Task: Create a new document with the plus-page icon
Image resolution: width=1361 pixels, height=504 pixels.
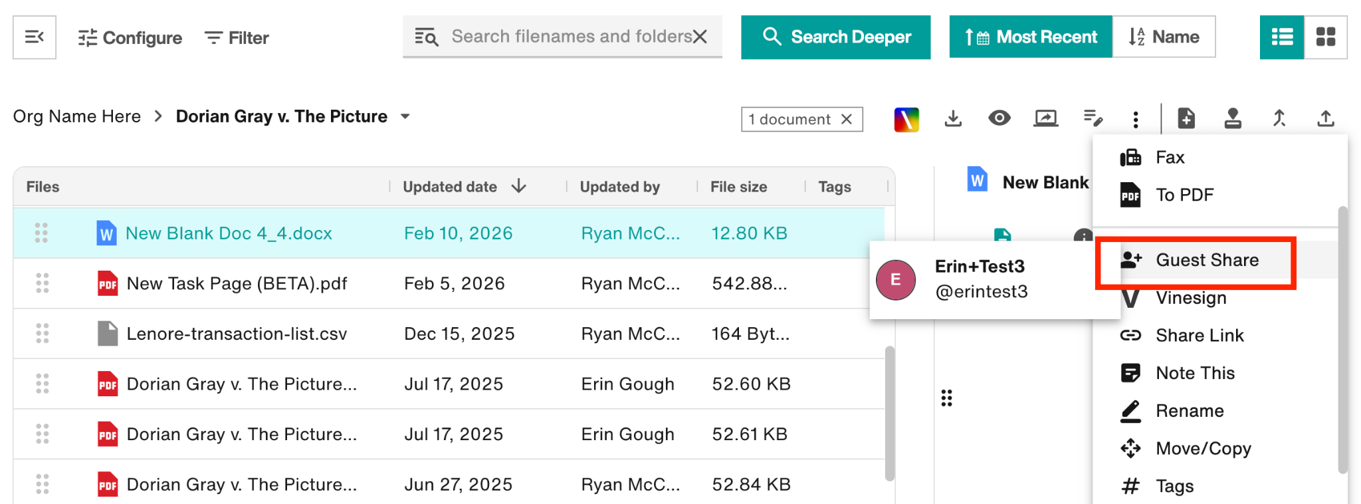Action: [1186, 118]
